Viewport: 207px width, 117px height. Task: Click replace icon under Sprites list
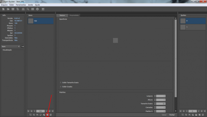(183, 115)
